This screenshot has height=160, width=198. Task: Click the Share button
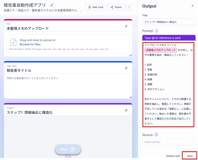116,7
